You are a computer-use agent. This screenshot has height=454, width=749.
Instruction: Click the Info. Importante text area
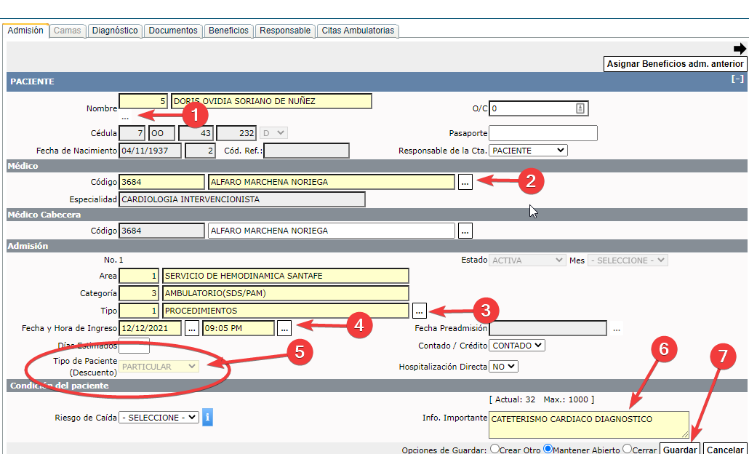tap(589, 424)
